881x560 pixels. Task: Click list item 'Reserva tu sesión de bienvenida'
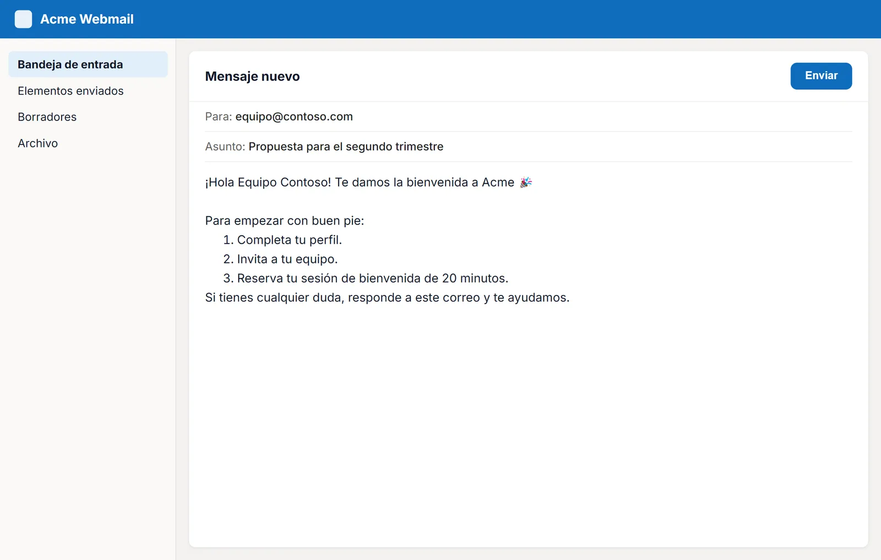point(373,278)
